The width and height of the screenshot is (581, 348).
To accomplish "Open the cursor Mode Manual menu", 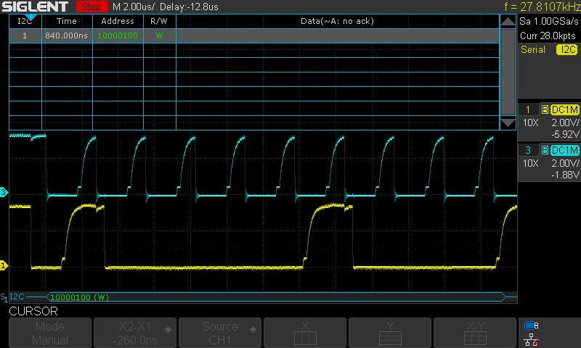I will pyautogui.click(x=50, y=333).
